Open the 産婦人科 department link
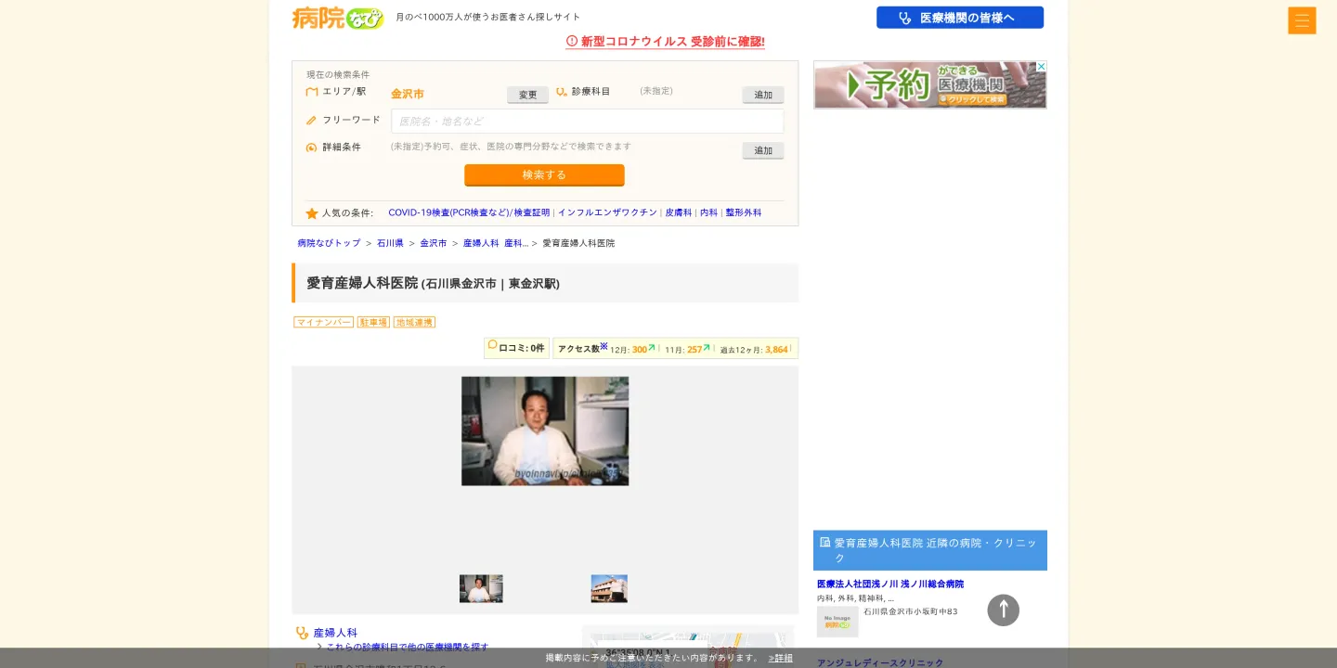 tap(335, 633)
